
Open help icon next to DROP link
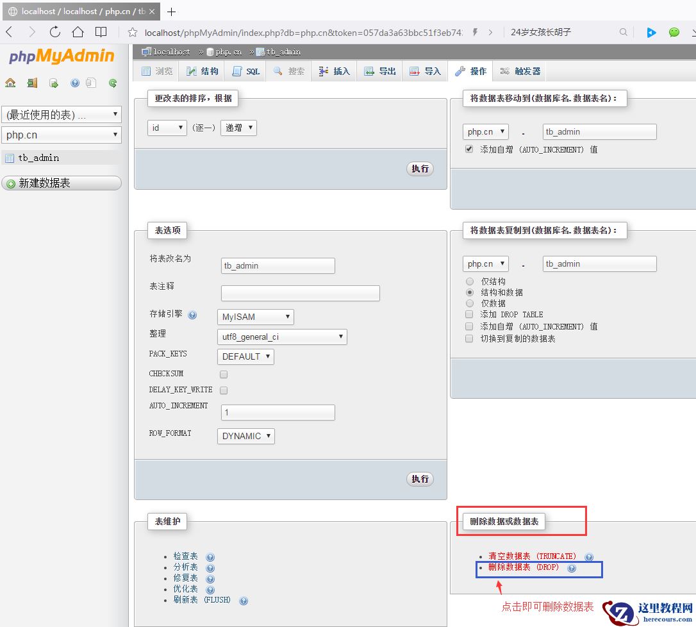click(572, 569)
